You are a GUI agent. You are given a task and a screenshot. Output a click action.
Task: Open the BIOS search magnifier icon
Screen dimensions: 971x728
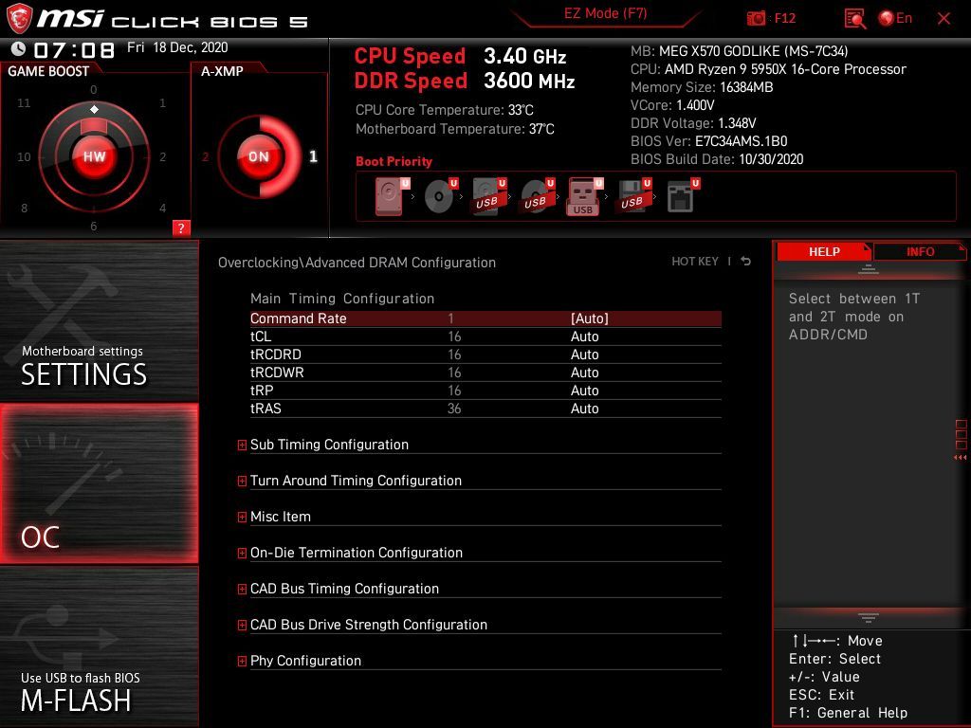tap(854, 19)
